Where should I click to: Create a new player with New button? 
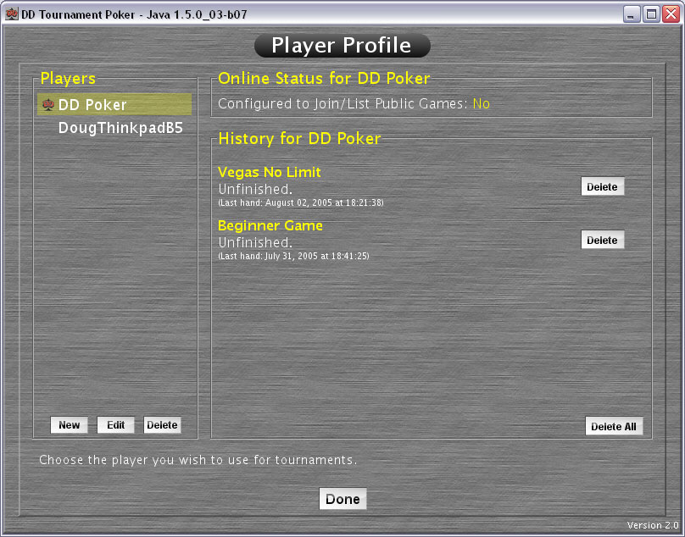(x=69, y=425)
